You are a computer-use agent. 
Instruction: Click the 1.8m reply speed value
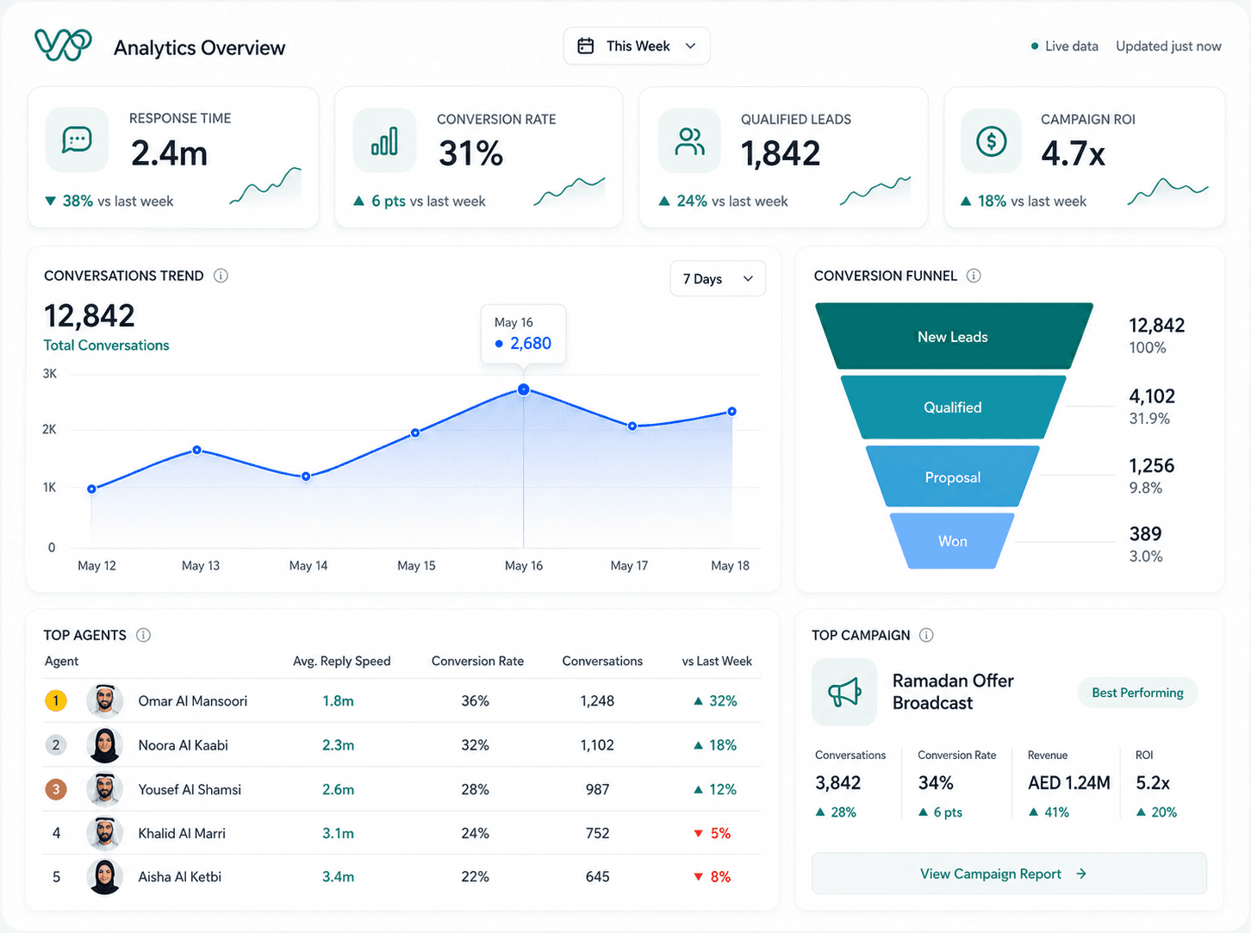click(x=338, y=701)
